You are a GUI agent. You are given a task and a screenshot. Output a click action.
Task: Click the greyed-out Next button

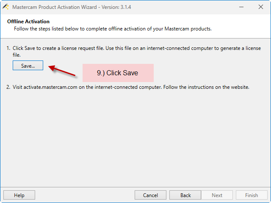(x=217, y=195)
